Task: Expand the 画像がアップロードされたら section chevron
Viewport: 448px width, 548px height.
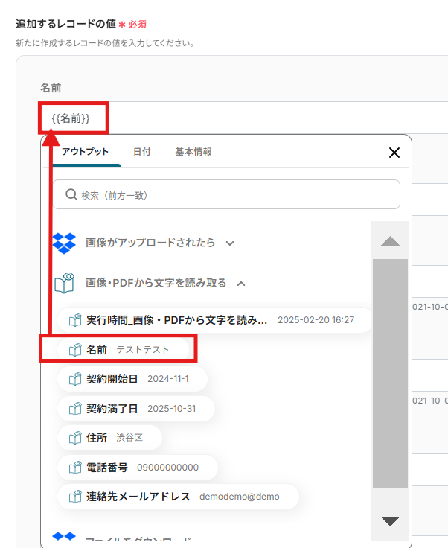Action: [230, 243]
